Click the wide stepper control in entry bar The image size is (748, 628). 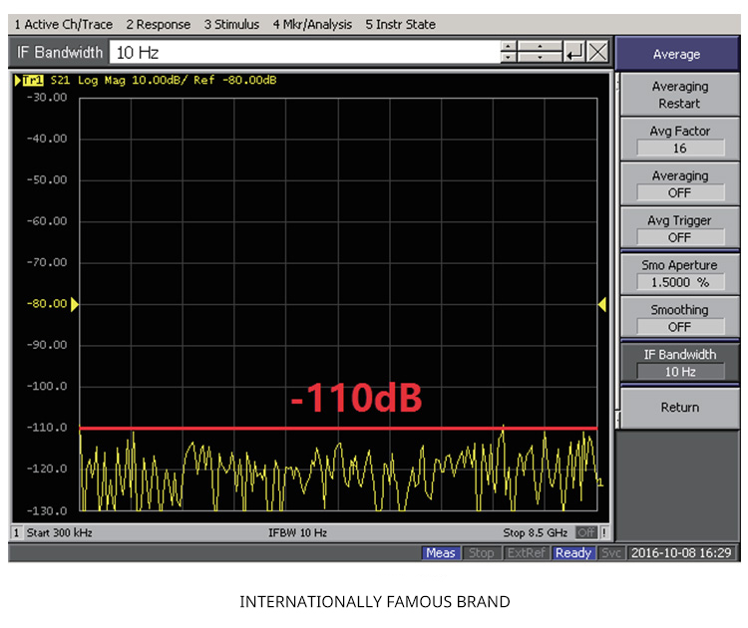[541, 53]
